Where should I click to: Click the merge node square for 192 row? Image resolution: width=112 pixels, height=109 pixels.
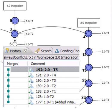[8, 70]
